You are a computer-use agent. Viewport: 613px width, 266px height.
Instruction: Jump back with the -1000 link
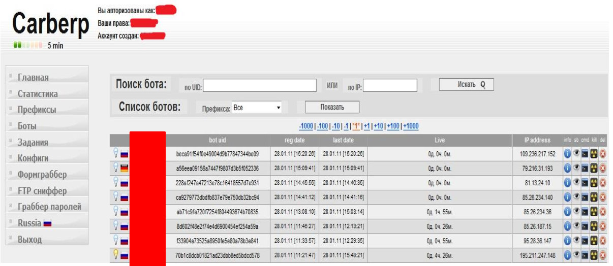click(306, 126)
